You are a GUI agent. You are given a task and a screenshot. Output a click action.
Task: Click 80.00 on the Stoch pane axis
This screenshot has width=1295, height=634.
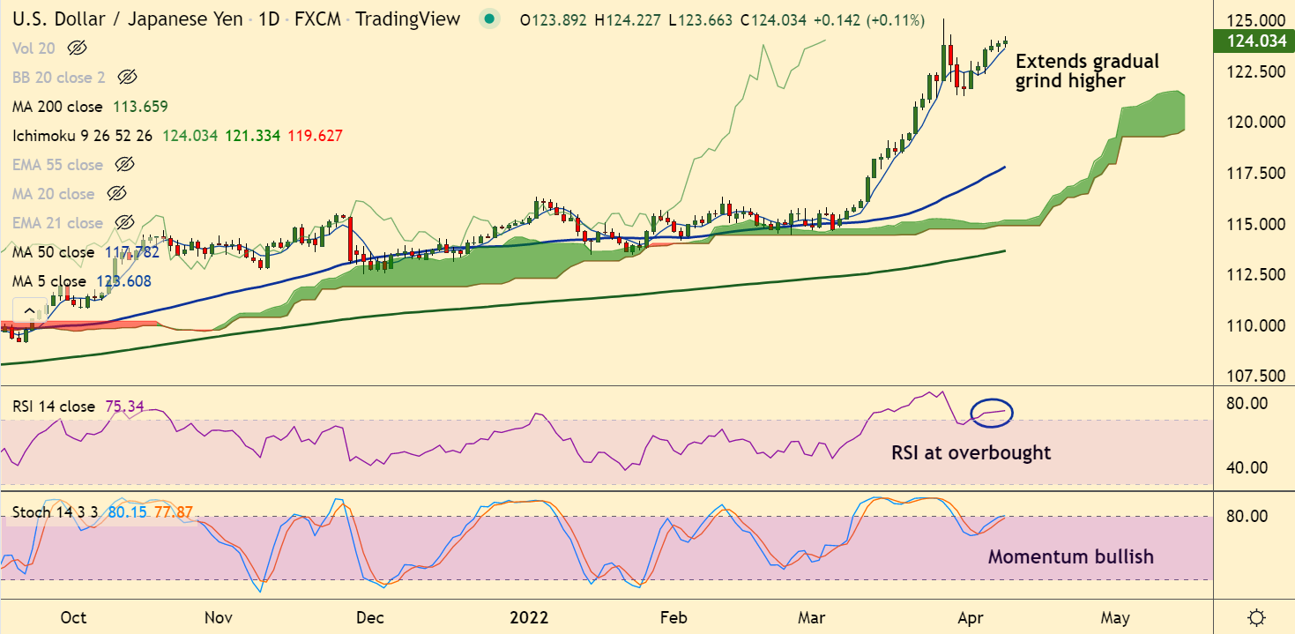(1247, 516)
